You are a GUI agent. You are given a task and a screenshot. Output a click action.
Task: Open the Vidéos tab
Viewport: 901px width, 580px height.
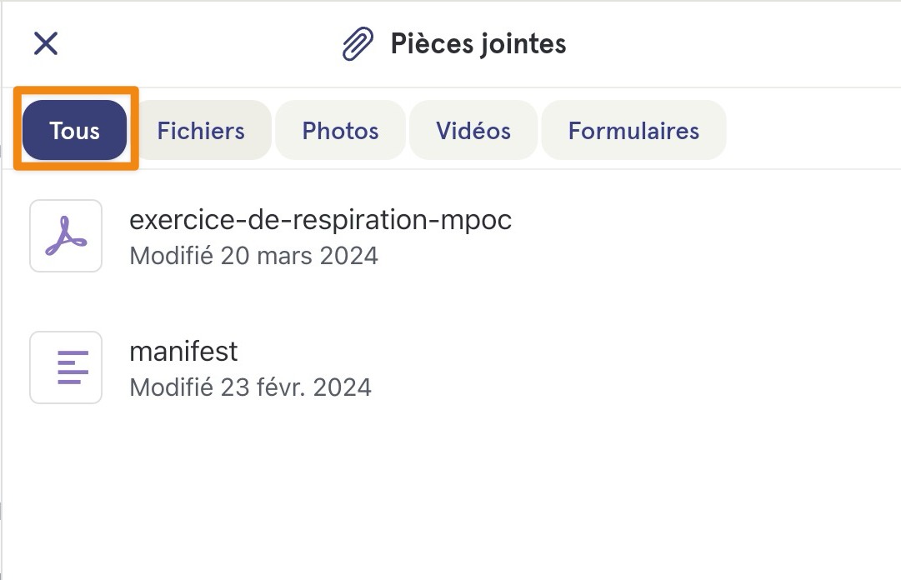coord(473,130)
